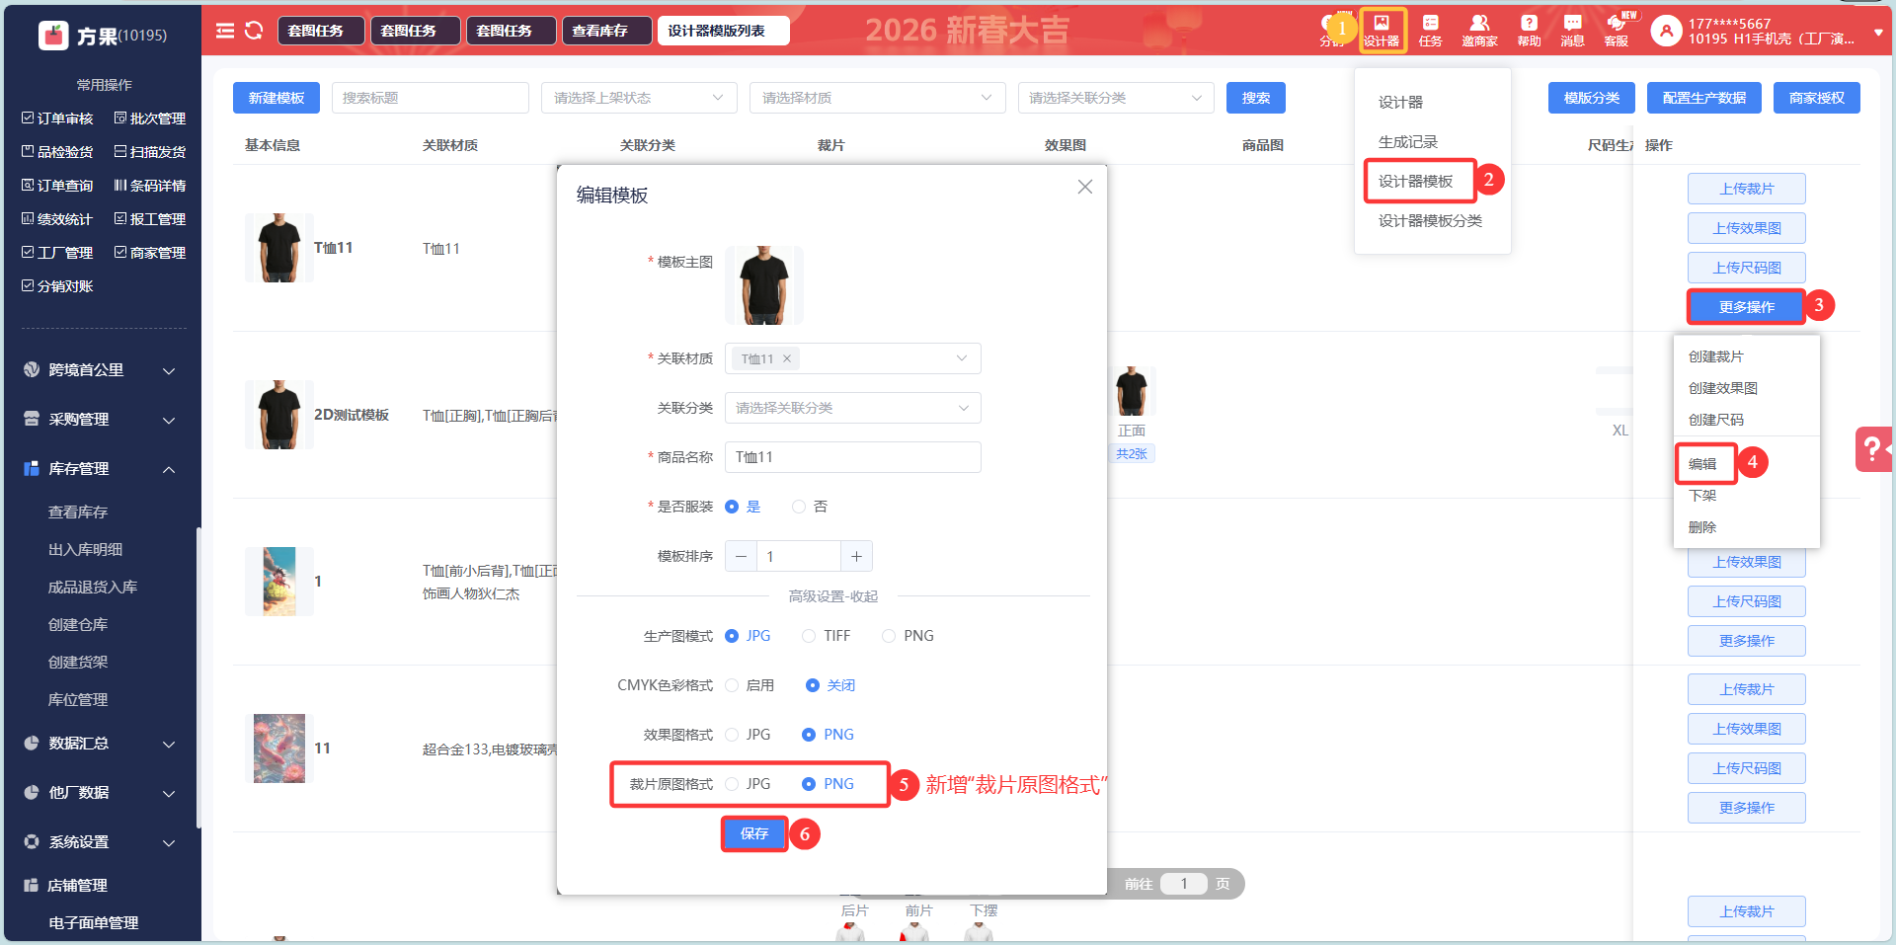Expand the 数据汇总 sidebar menu
Image resolution: width=1896 pixels, height=945 pixels.
tap(101, 744)
